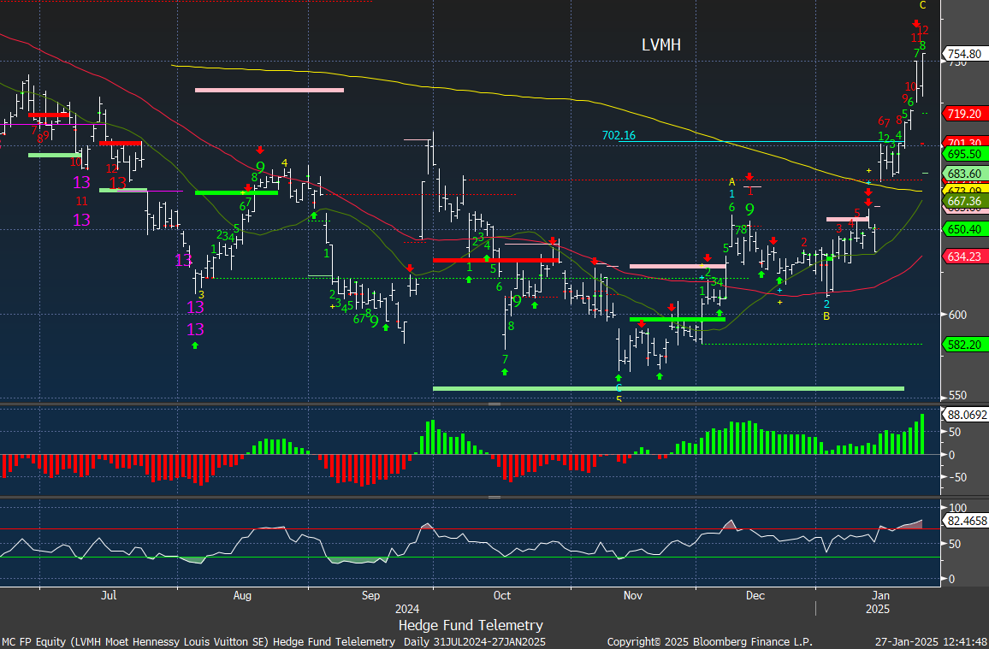Image resolution: width=989 pixels, height=649 pixels.
Task: Select the 2024 year label
Action: (x=407, y=610)
